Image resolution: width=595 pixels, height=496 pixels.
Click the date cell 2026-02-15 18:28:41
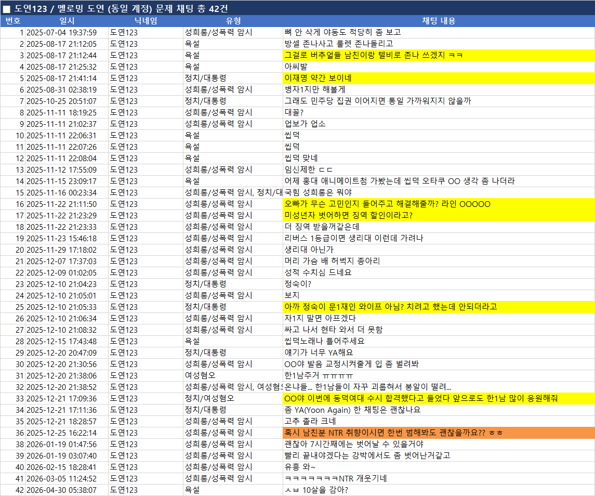coord(67,467)
